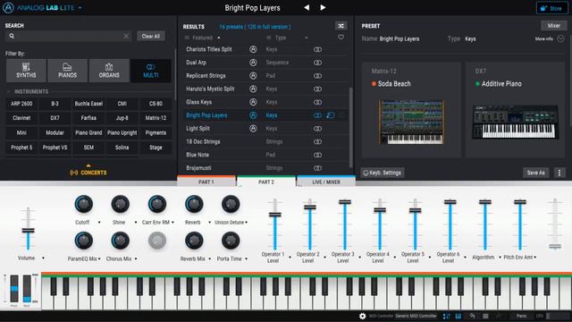Screen dimensions: 572x322
Task: Switch to Part 2 tab
Action: click(266, 182)
